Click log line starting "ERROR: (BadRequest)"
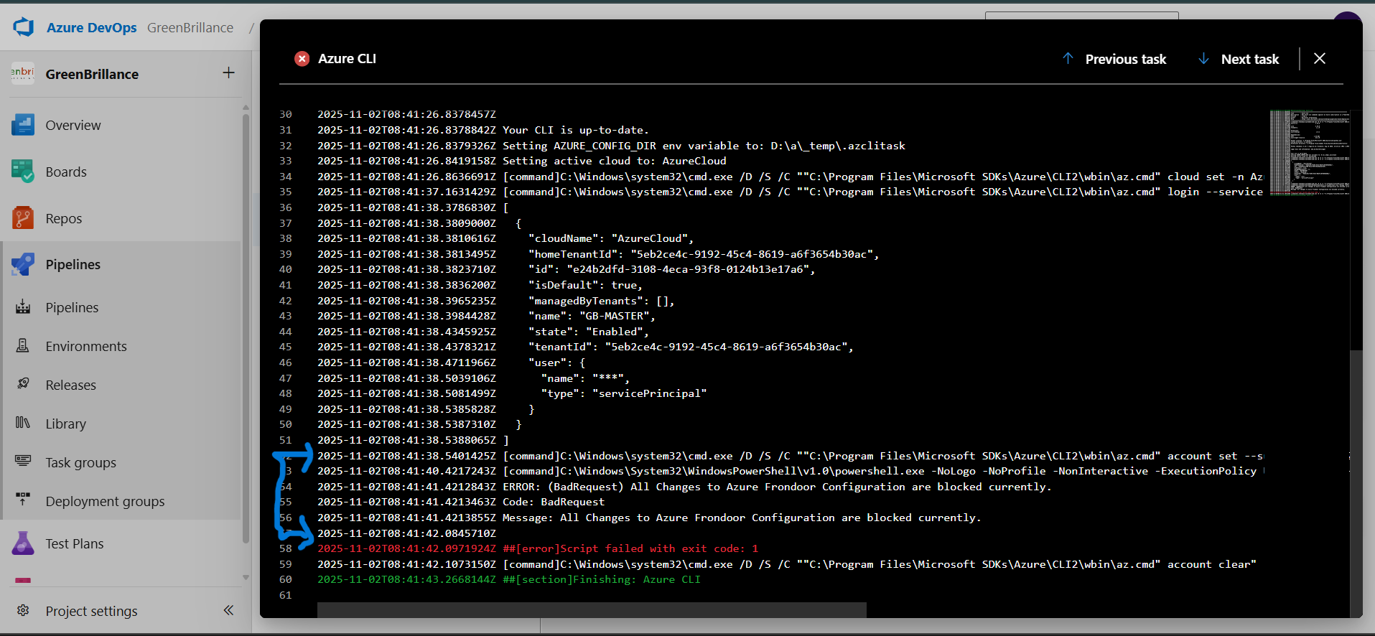The width and height of the screenshot is (1375, 636). coord(777,487)
